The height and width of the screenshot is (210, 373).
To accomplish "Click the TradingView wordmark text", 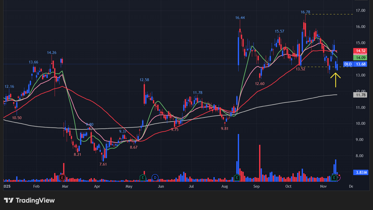I will coord(35,201).
